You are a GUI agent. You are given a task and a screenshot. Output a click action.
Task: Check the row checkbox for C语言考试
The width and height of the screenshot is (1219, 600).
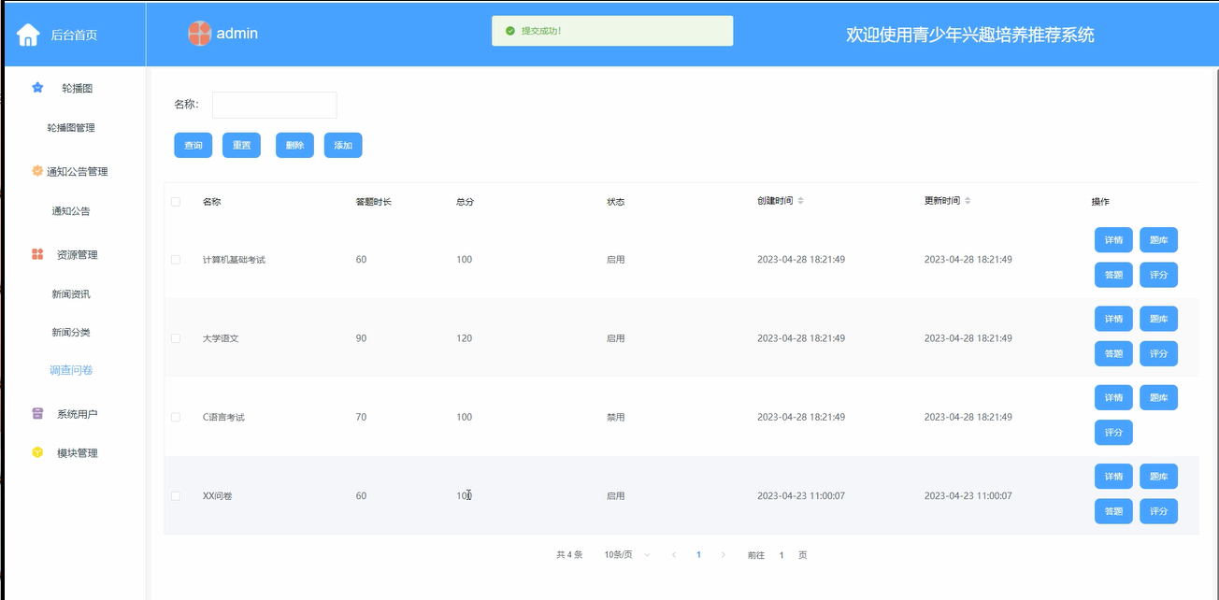pos(176,417)
